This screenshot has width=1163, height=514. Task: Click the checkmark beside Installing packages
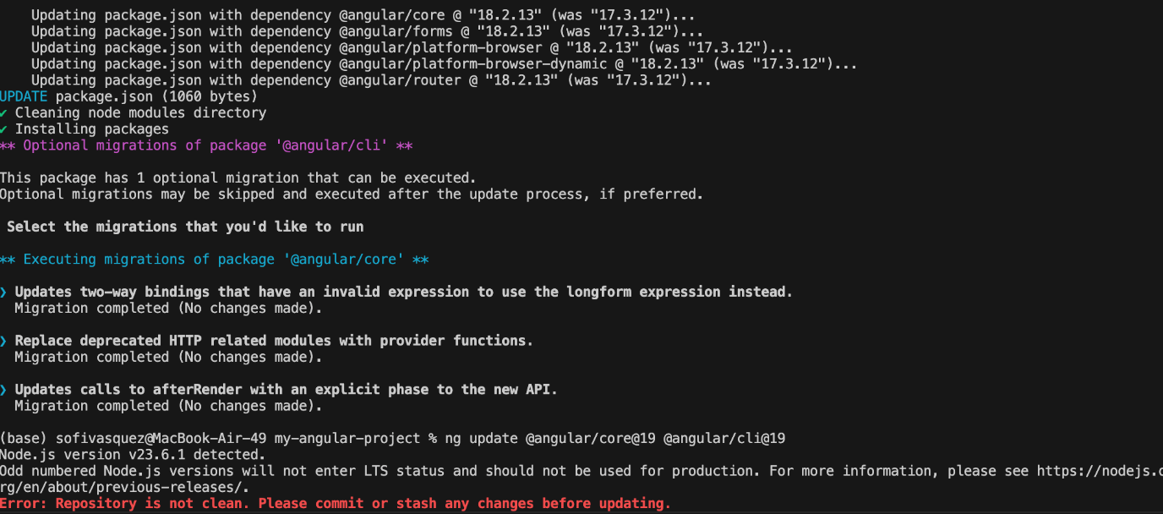pos(4,129)
